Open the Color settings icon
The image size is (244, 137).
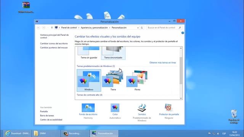coord(115,108)
